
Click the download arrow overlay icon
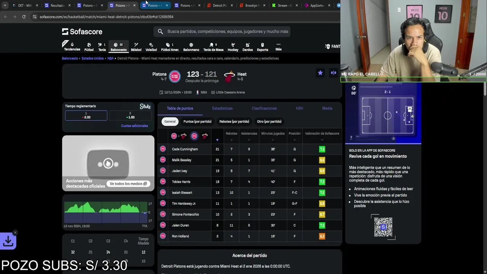pos(8,241)
